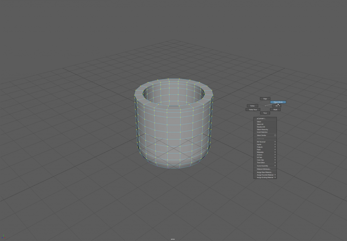
Task: Select Multi component mode
Action: (x=275, y=110)
